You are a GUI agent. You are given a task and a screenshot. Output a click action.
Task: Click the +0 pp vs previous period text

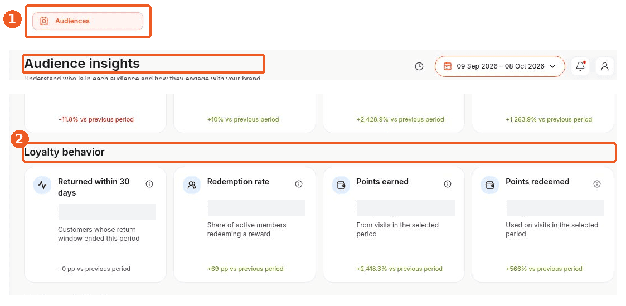click(94, 269)
